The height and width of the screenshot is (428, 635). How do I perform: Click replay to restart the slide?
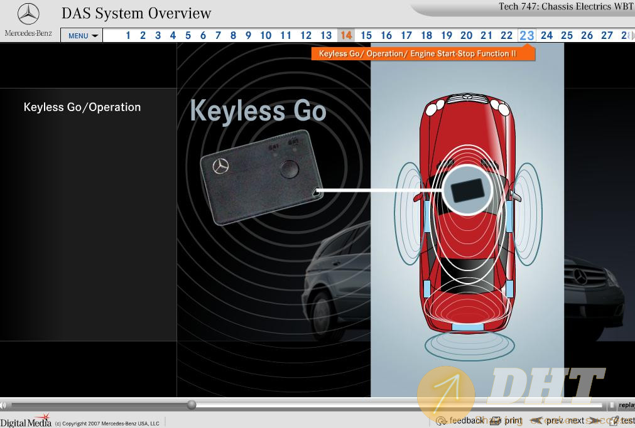click(626, 405)
